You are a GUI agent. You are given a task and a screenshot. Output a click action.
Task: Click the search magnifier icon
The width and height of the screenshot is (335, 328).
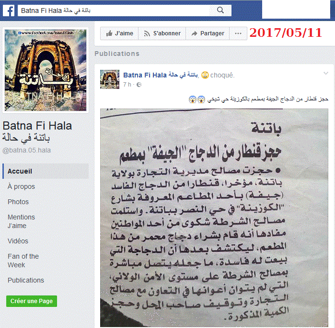(x=220, y=10)
